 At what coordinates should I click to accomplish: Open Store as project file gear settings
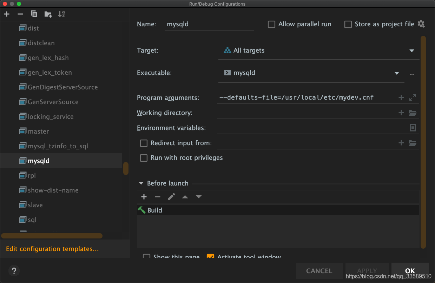(x=421, y=24)
